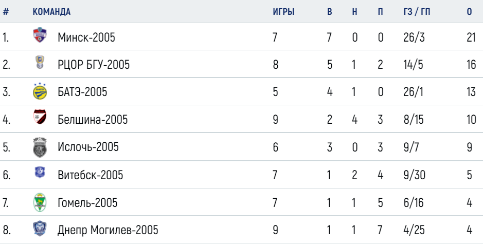The width and height of the screenshot is (483, 246).
Task: Sort by the О points column header
Action: point(469,12)
